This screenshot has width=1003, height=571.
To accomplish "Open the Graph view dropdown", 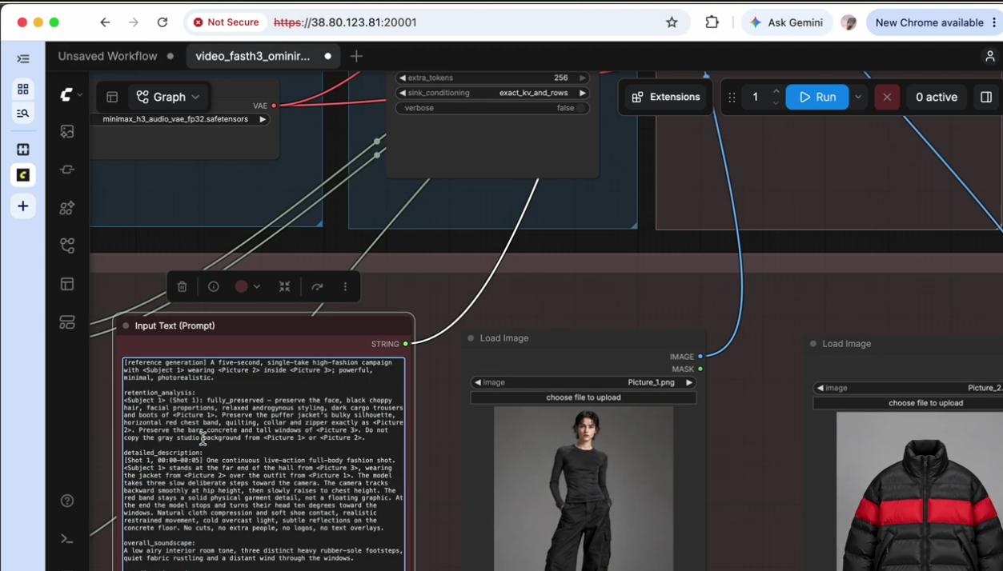I will [x=168, y=97].
